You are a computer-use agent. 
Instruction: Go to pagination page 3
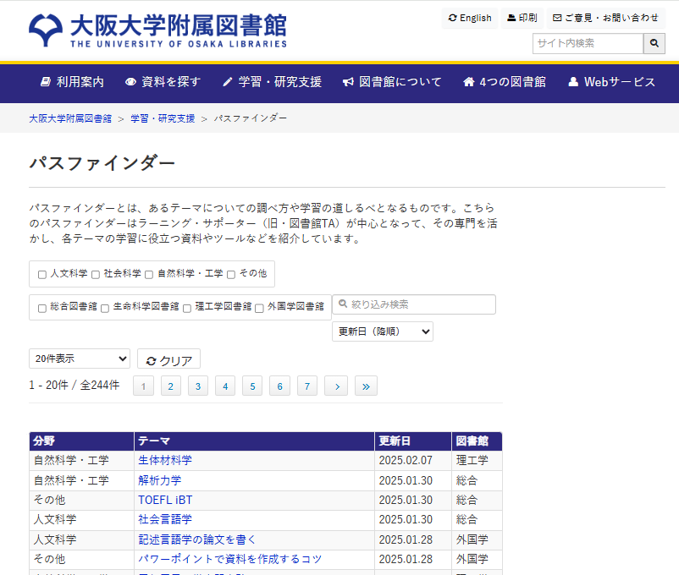pos(198,386)
